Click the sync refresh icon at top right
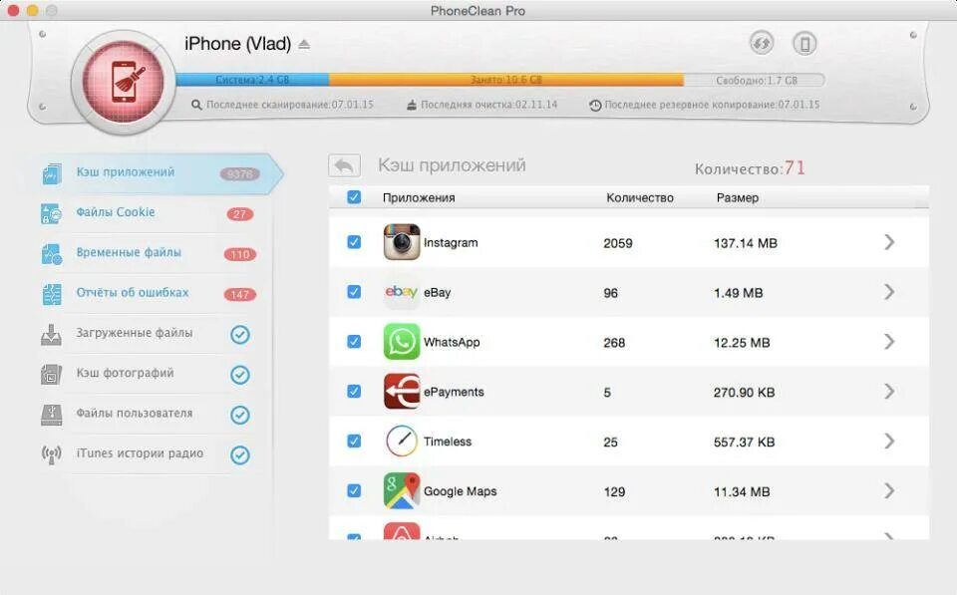Image resolution: width=957 pixels, height=595 pixels. (x=761, y=43)
